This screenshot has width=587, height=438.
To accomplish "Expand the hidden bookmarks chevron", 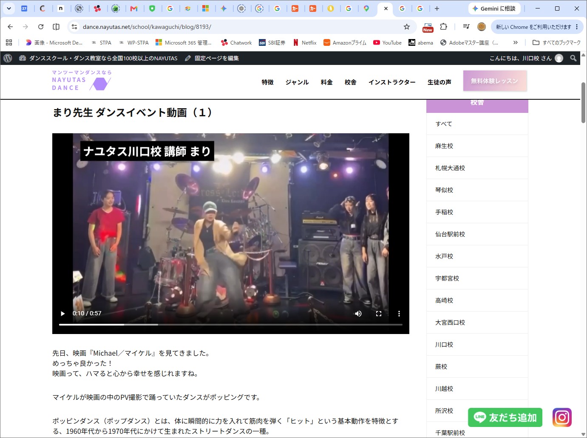I will (x=516, y=42).
